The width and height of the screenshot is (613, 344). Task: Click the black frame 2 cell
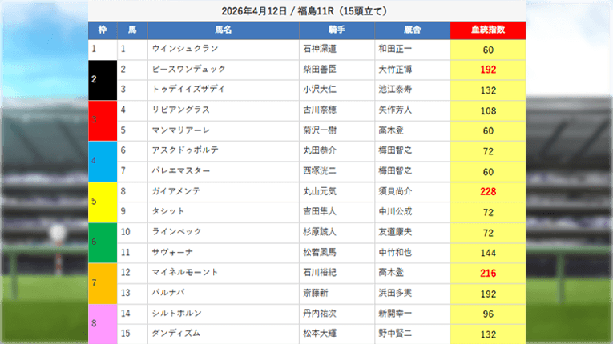coord(103,80)
